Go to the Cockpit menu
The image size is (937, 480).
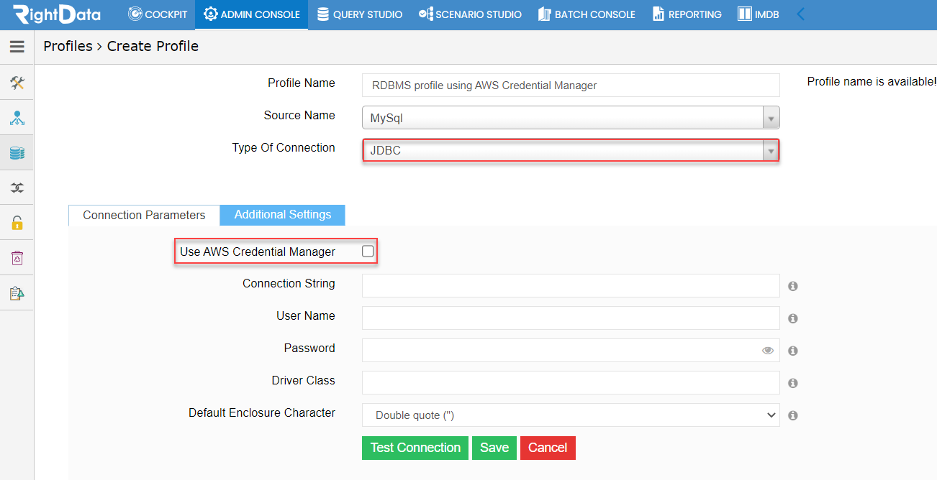[x=158, y=14]
